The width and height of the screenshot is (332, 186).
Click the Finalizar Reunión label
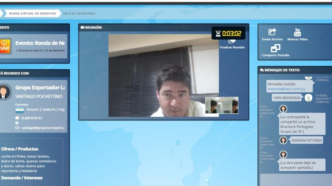[232, 47]
